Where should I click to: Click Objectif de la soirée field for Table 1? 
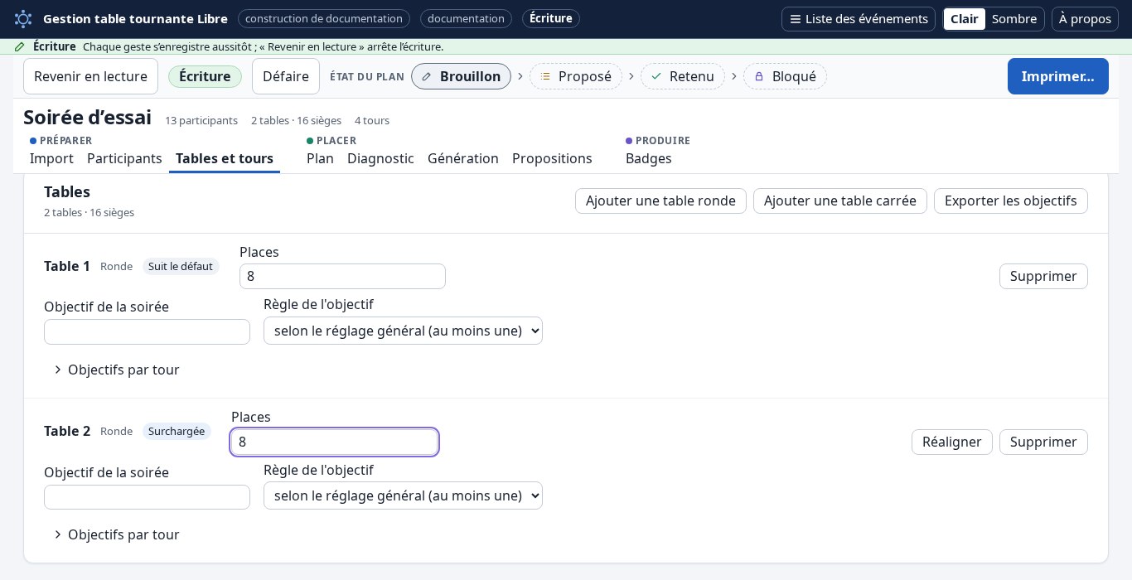(x=147, y=331)
